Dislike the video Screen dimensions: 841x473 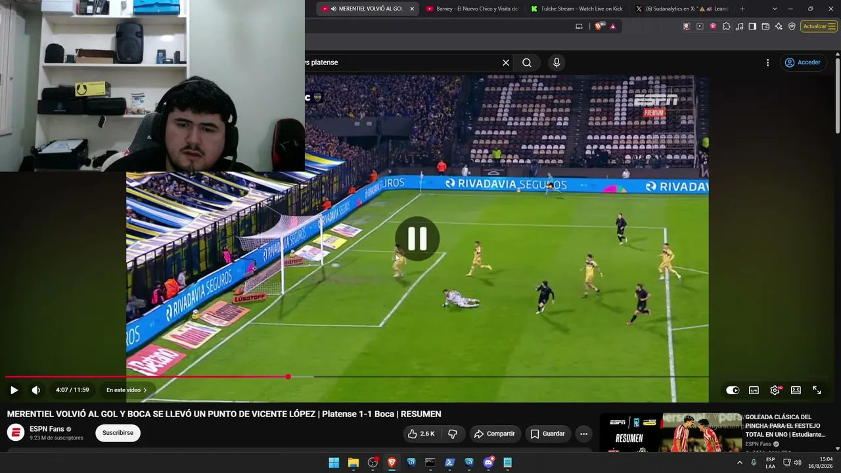pyautogui.click(x=453, y=434)
